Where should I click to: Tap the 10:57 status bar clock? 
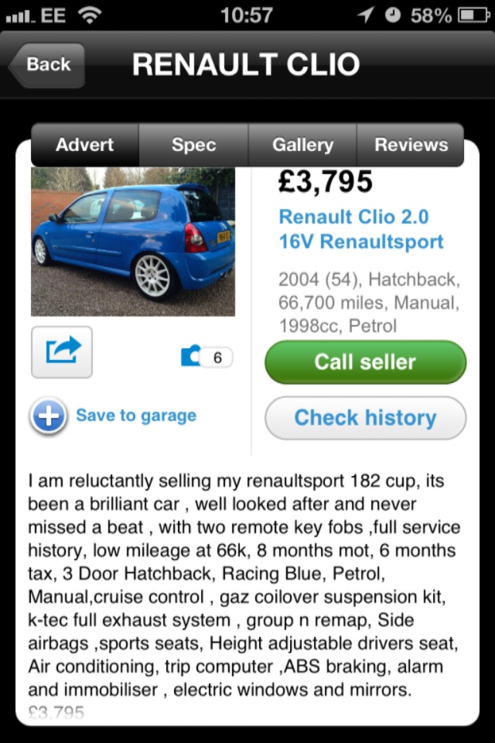[247, 15]
